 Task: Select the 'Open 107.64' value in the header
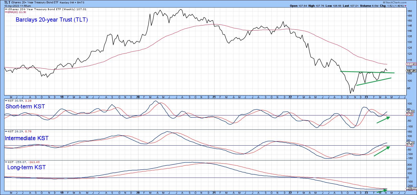point(298,6)
